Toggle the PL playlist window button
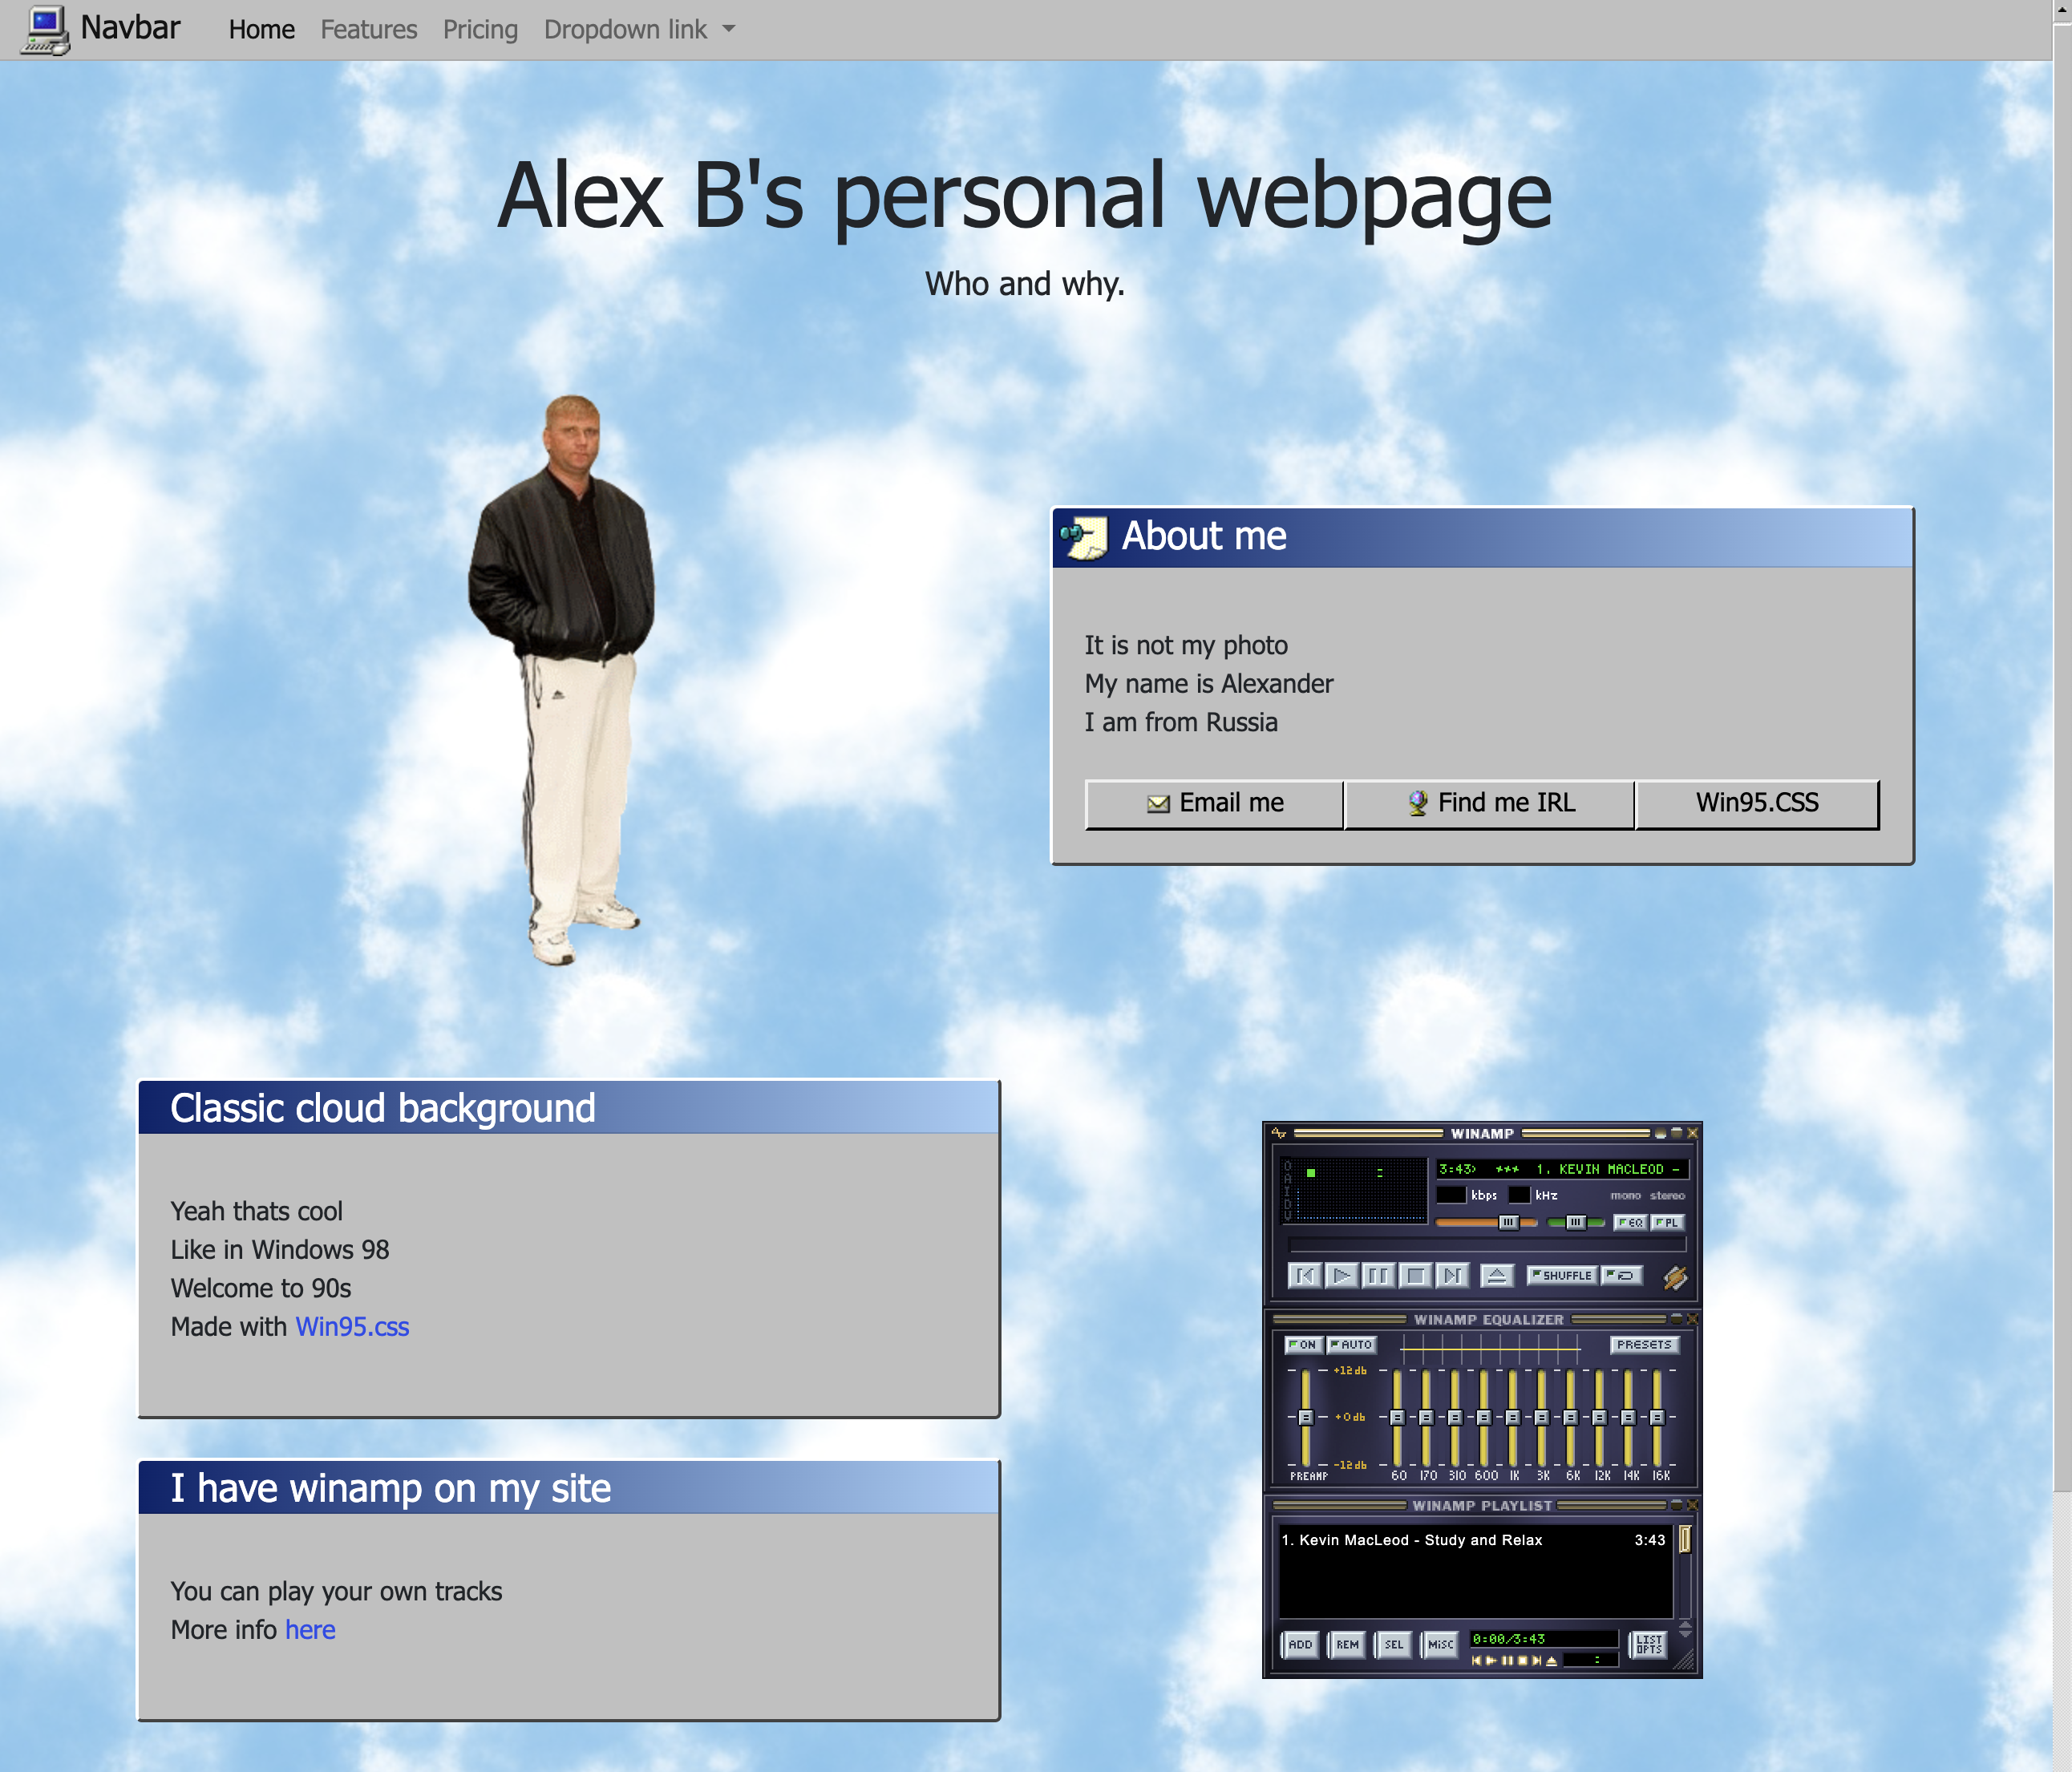This screenshot has height=1772, width=2072. (x=1668, y=1223)
